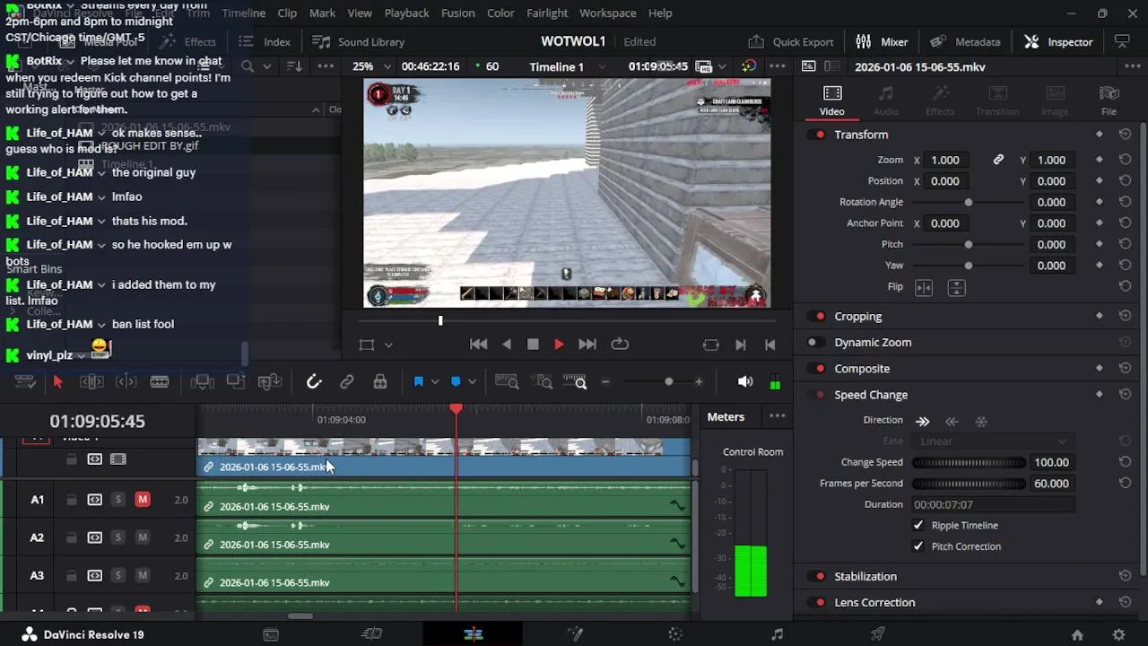1148x646 pixels.
Task: Expand the Composite section
Action: [862, 369]
